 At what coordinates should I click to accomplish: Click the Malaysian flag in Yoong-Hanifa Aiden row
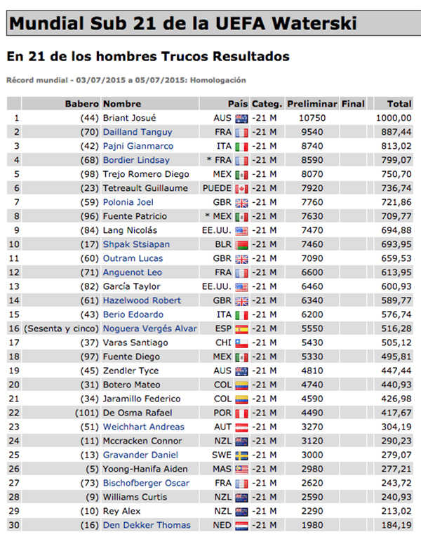point(241,469)
